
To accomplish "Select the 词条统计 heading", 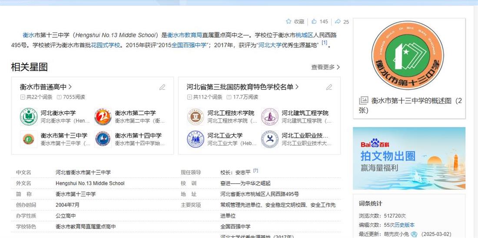I will (370, 204).
